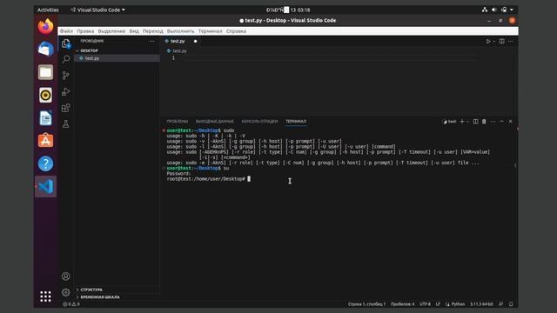Create a new terminal with plus icon
The height and width of the screenshot is (313, 557).
[x=462, y=122]
